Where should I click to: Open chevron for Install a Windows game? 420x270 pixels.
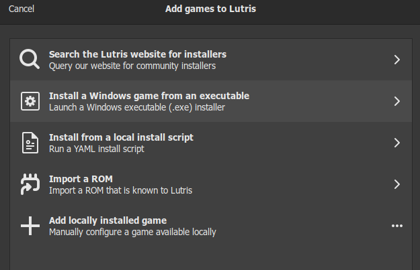pos(397,101)
